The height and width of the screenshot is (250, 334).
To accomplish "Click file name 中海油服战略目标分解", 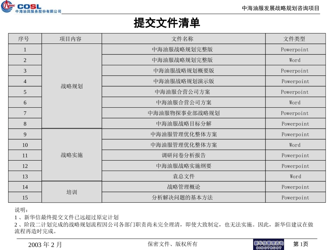I will point(184,124).
